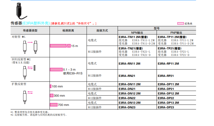Click the '红色光' legend label
The width and height of the screenshot is (214, 126).
point(188,24)
